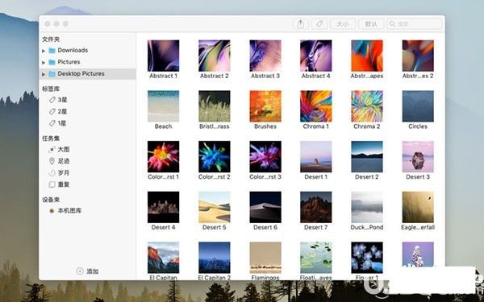Select the Abstract 2 thumbnail
This screenshot has width=484, height=302.
click(x=215, y=56)
